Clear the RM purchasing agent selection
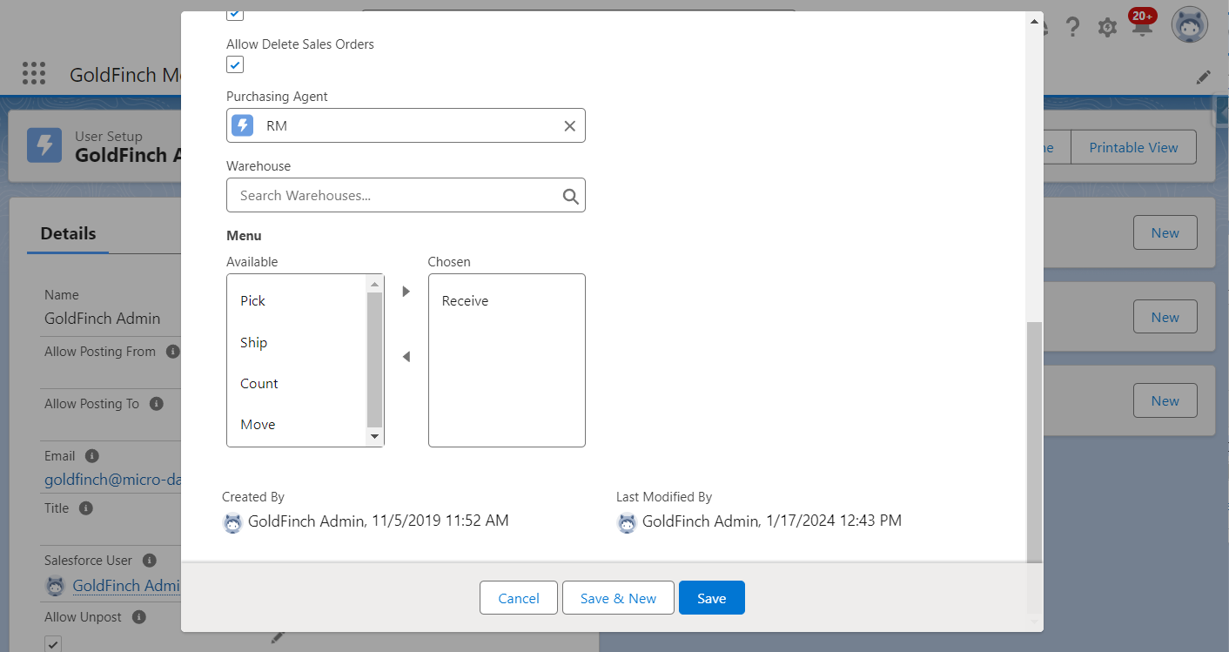Screen dimensions: 1229x652 (569, 126)
